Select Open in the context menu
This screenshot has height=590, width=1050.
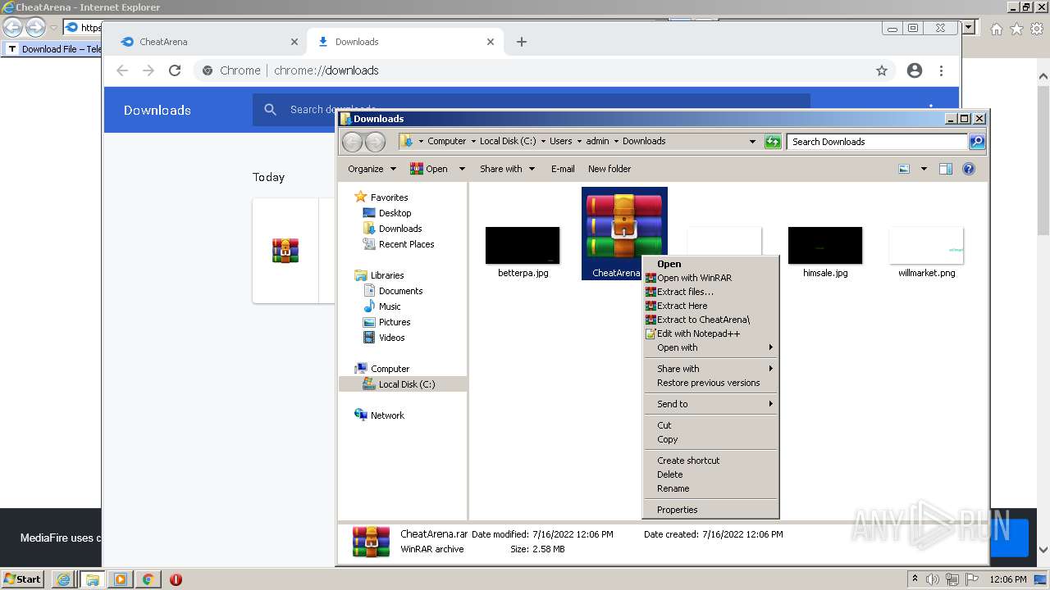click(x=710, y=264)
